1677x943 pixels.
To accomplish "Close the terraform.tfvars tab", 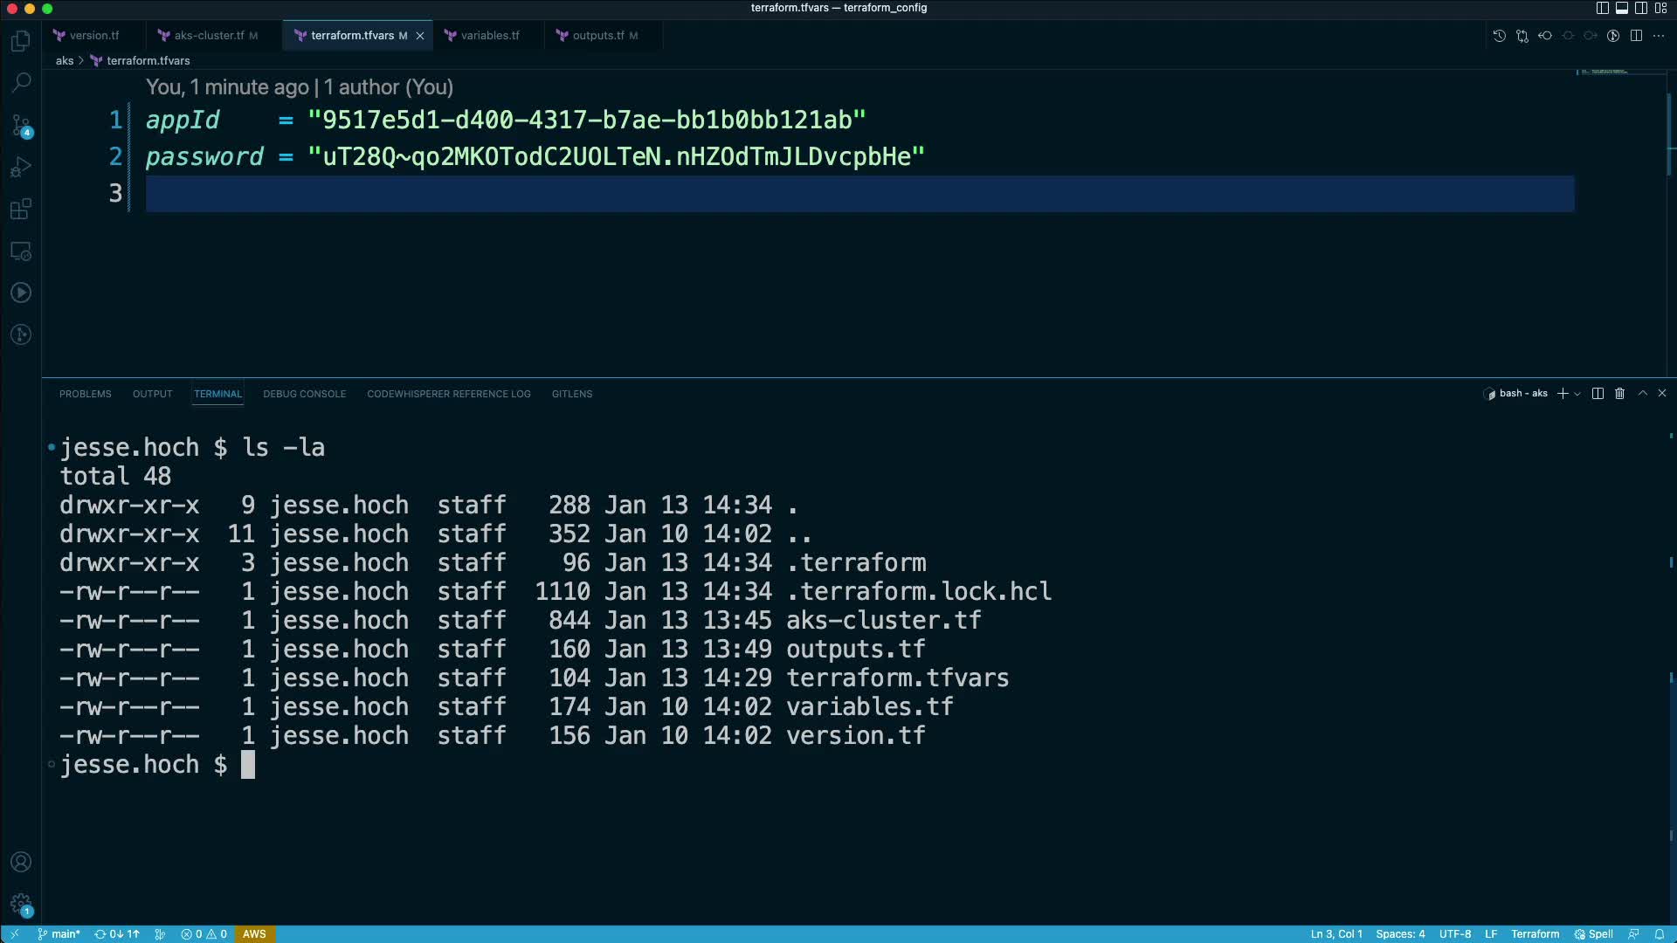I will (420, 36).
